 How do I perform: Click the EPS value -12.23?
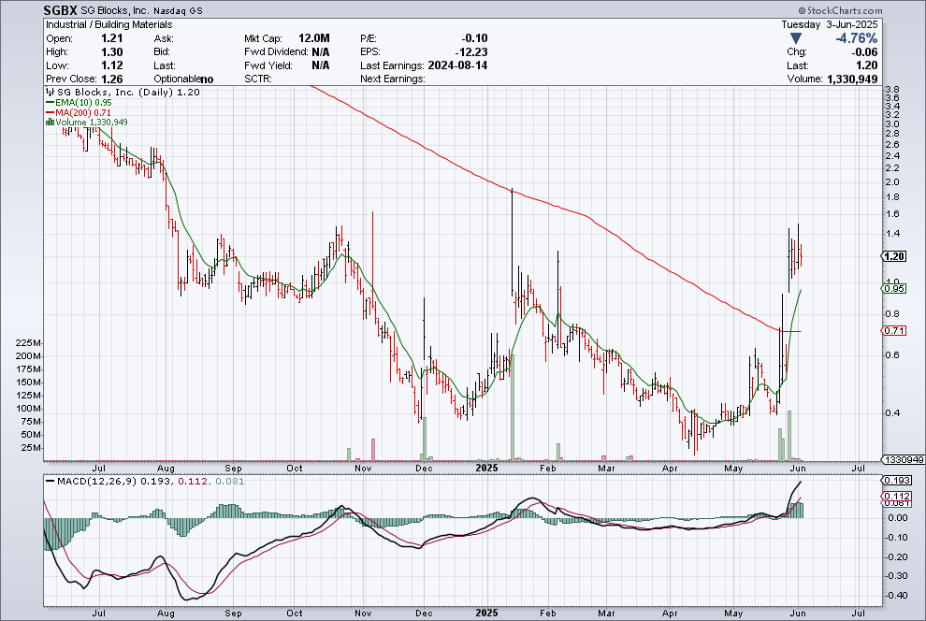click(x=471, y=52)
